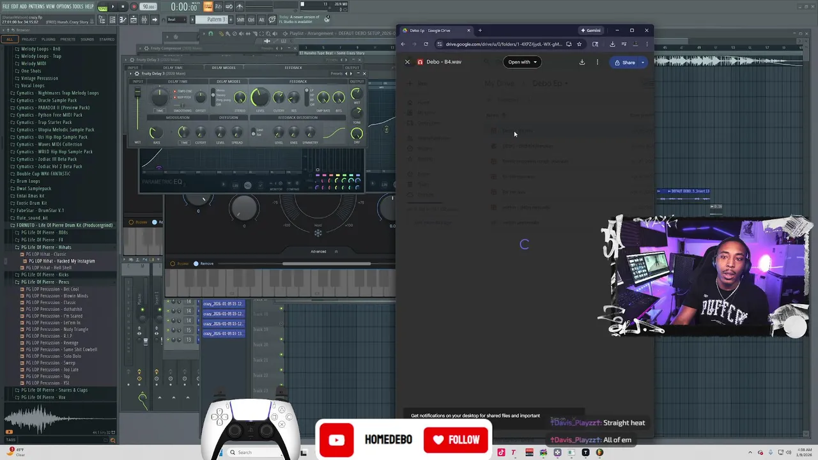
Task: Open the Share dropdown arrow in Drive
Action: [643, 63]
